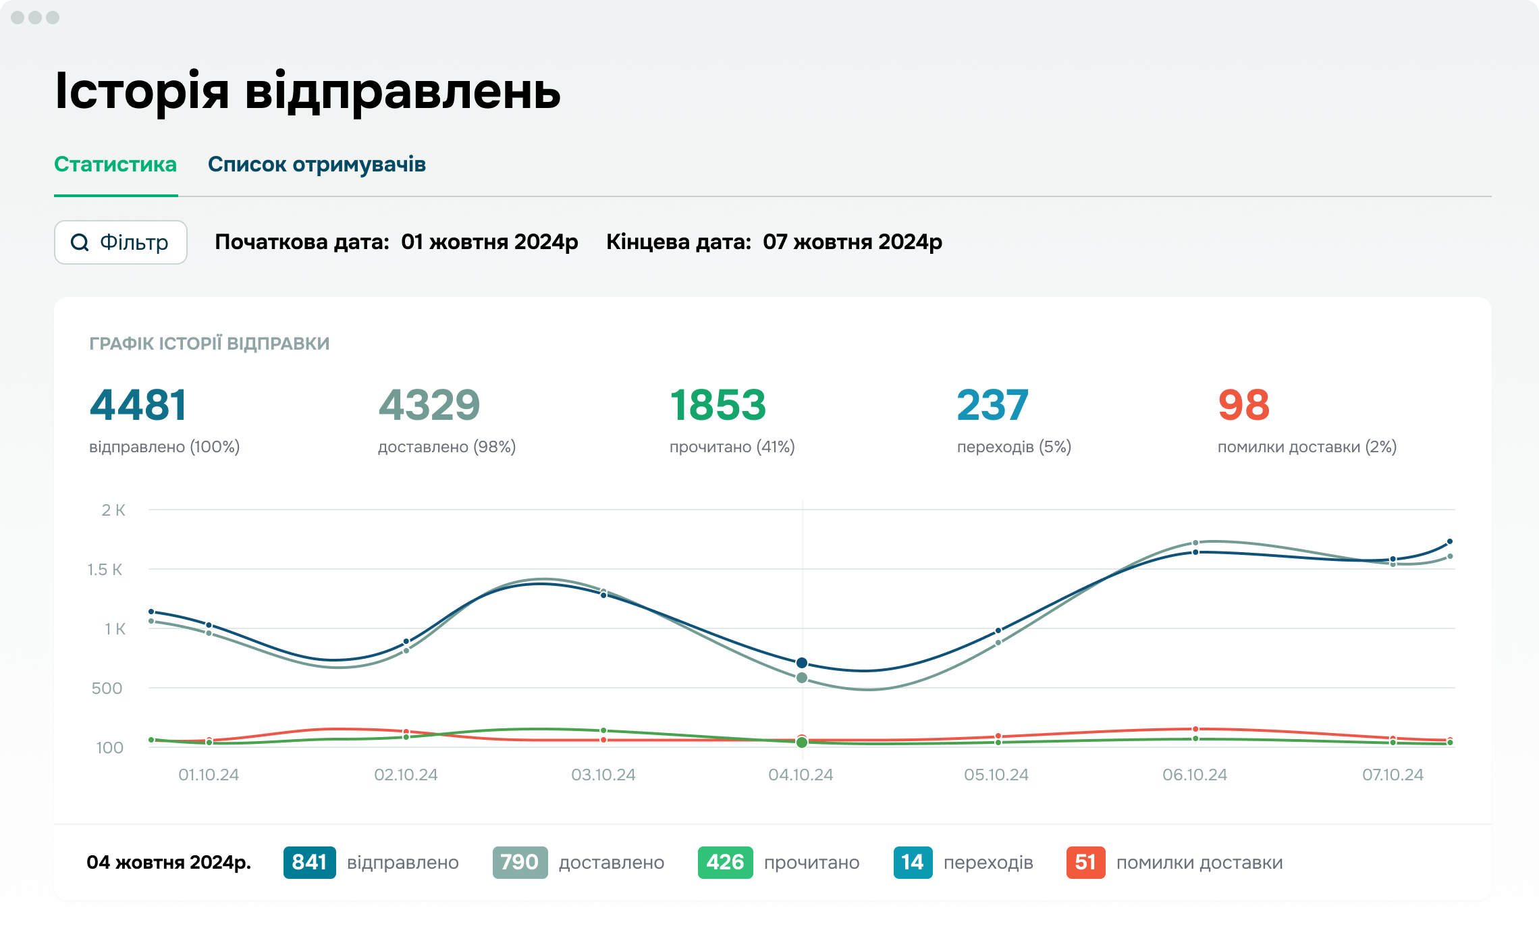Select the 4329 доставлено total
Screen dimensions: 1539x945
click(429, 405)
